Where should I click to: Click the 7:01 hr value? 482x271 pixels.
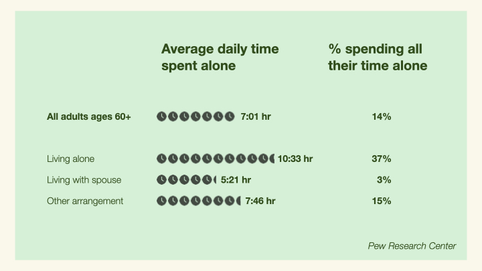[x=256, y=116]
